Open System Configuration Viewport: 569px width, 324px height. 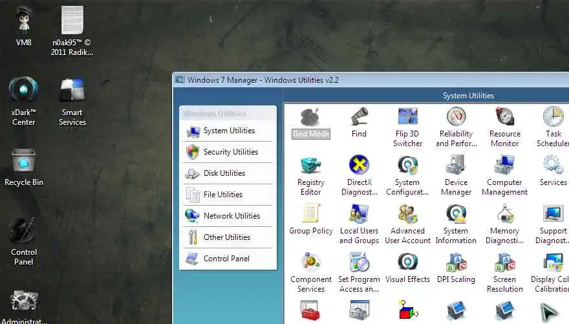407,176
